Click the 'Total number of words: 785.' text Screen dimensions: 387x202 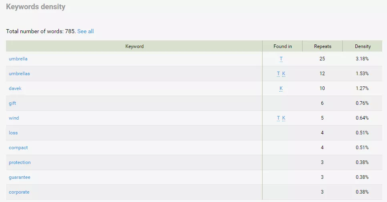(41, 31)
